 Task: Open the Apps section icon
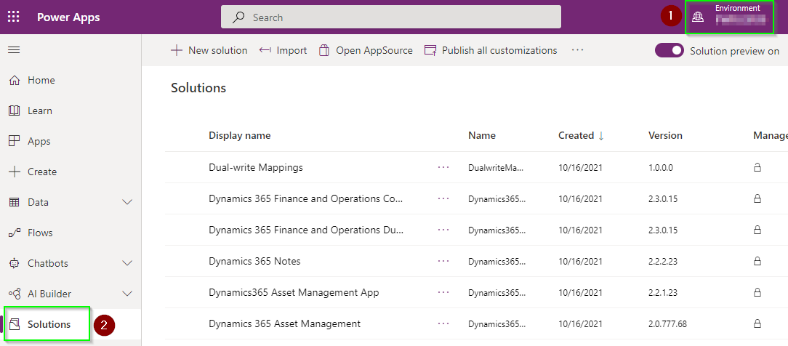click(x=14, y=141)
